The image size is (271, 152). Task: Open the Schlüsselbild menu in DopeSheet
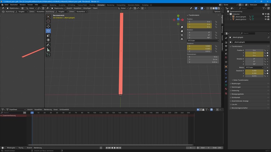pos(64,110)
